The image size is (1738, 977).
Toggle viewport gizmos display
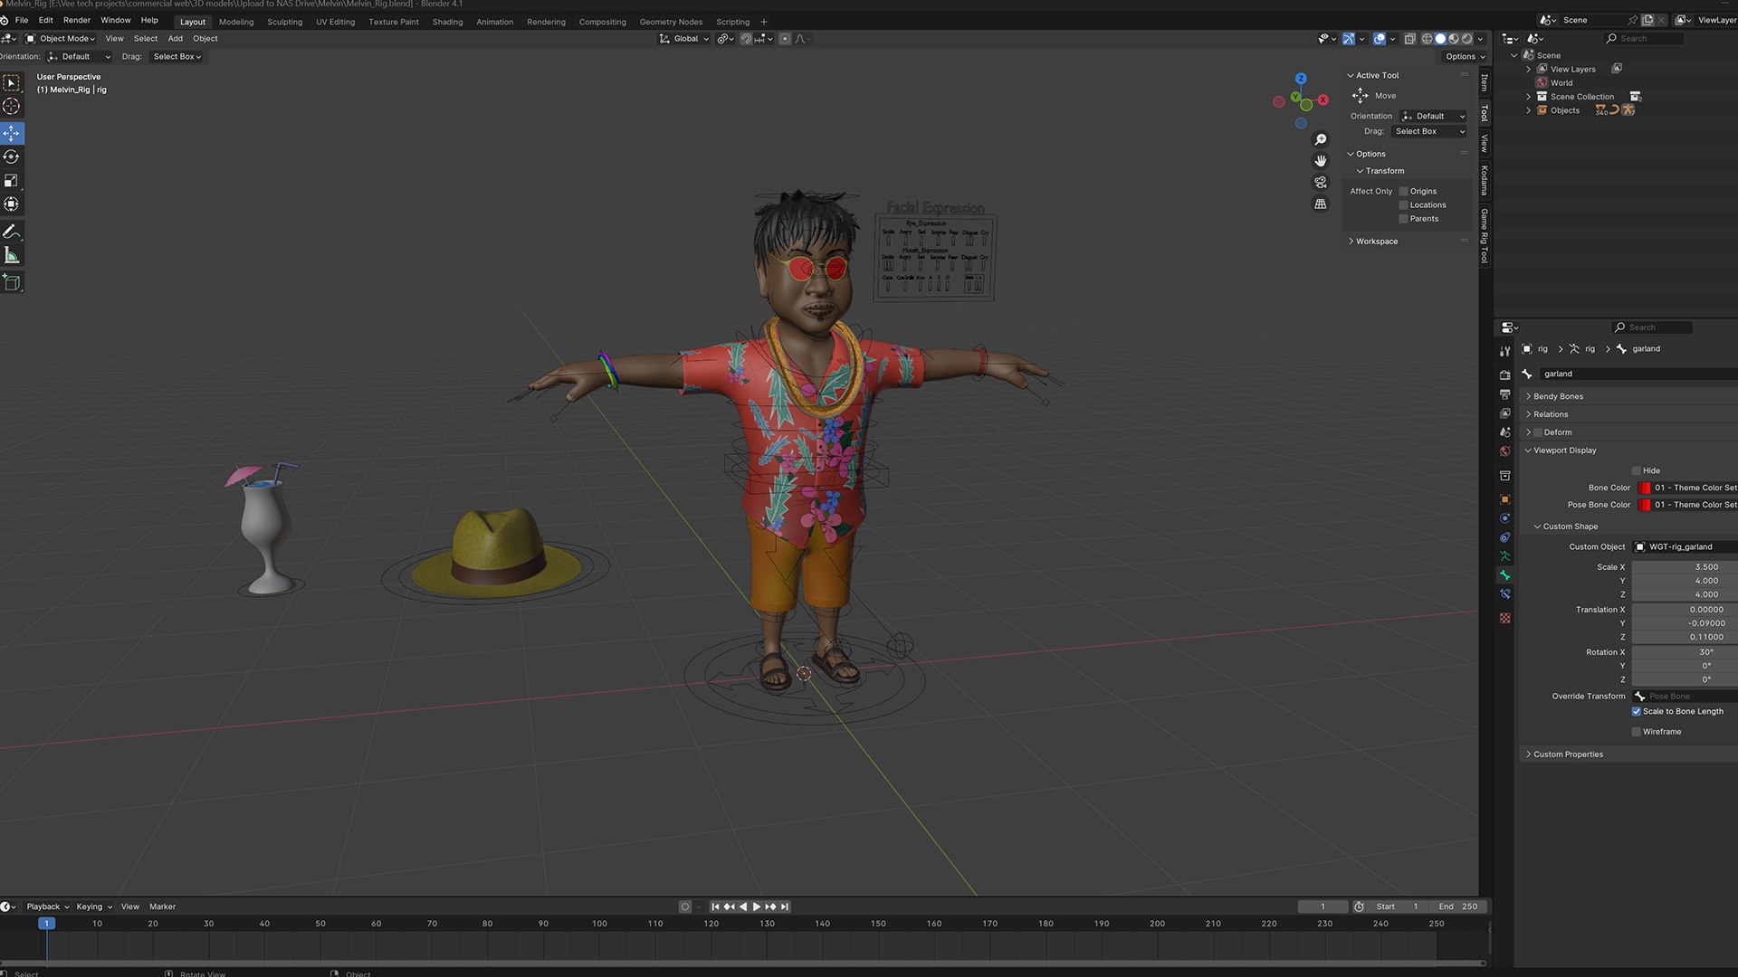1348,39
